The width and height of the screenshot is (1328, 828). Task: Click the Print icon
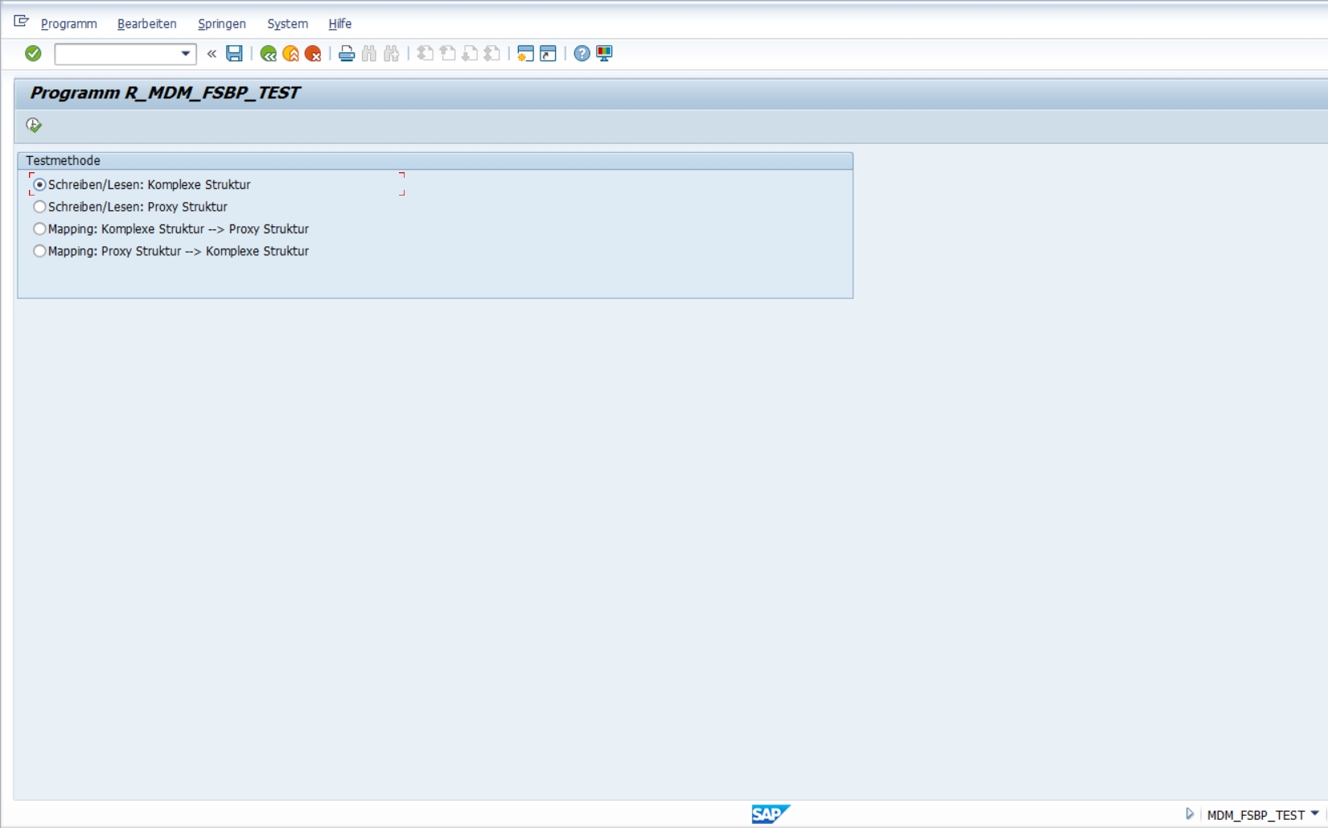point(347,54)
